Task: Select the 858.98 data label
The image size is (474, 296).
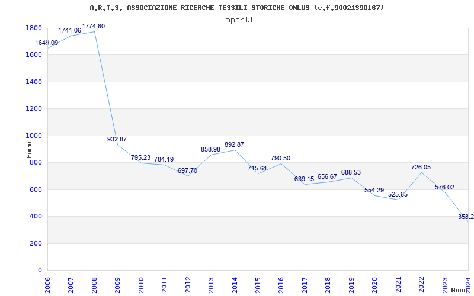Action: 211,150
